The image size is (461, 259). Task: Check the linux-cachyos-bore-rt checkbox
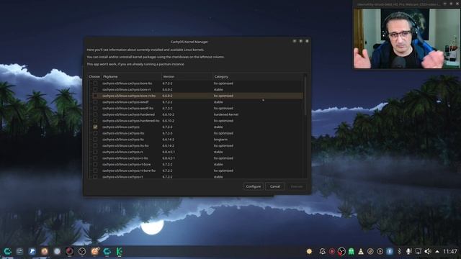point(95,89)
